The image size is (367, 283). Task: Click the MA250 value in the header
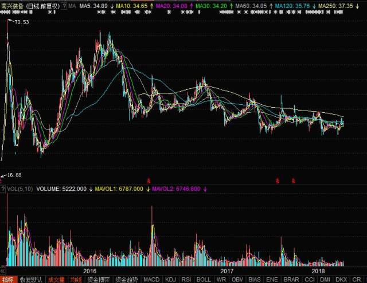click(x=335, y=5)
